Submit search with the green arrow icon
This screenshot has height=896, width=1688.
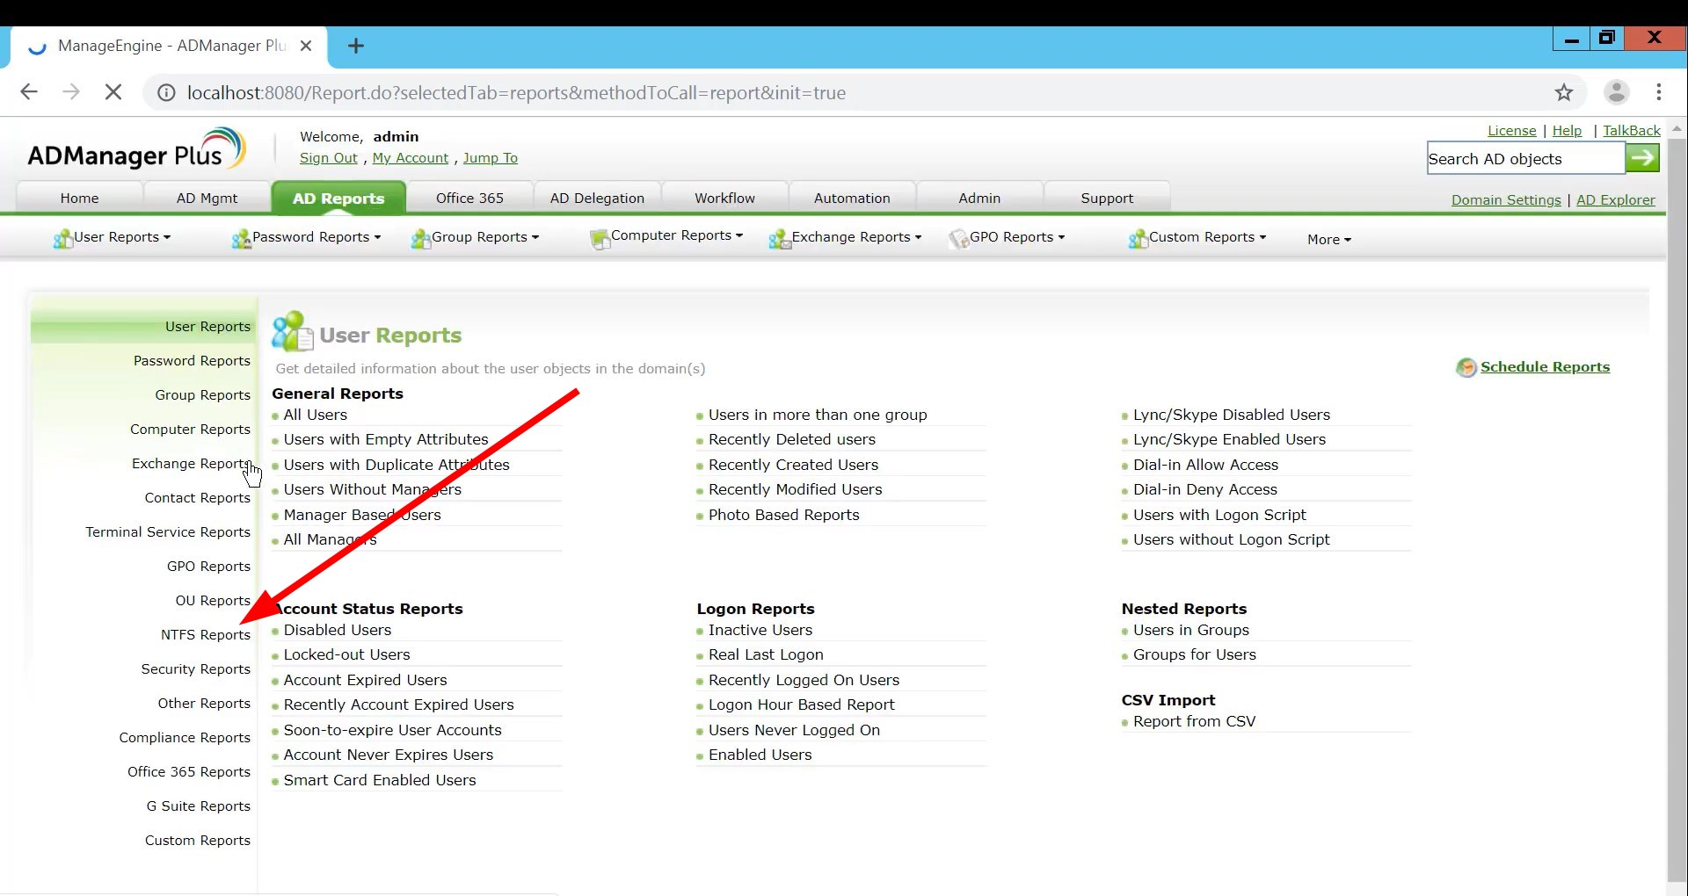point(1643,158)
